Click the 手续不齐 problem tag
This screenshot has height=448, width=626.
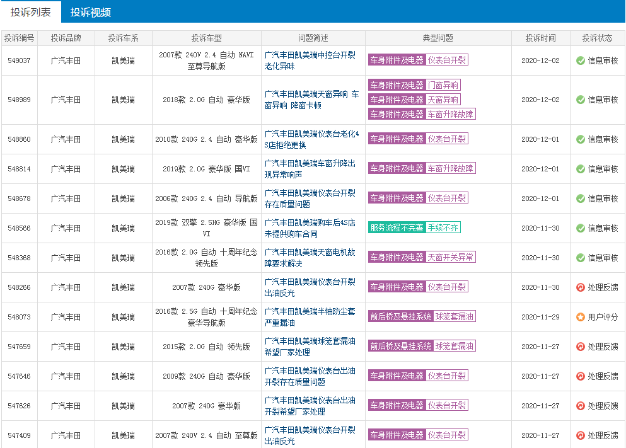point(443,228)
